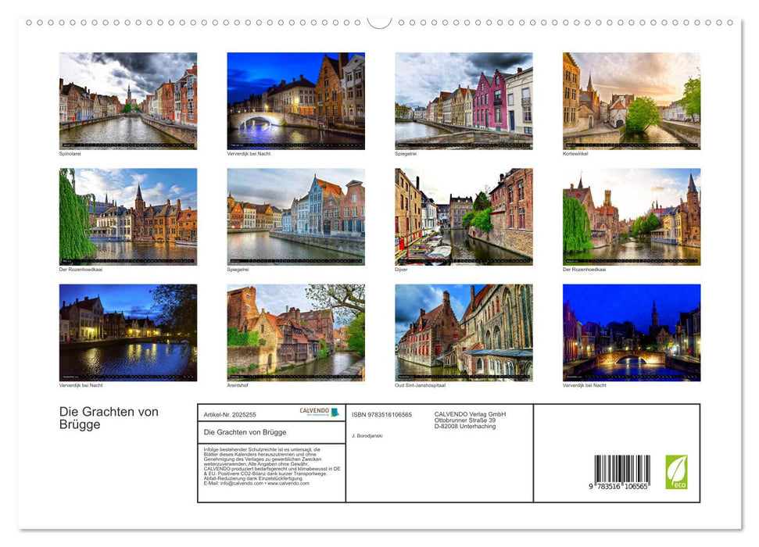Screen dimensions: 759x547
Task: Open the bottom-right Ververdijk bei Nacht photo
Action: point(632,332)
